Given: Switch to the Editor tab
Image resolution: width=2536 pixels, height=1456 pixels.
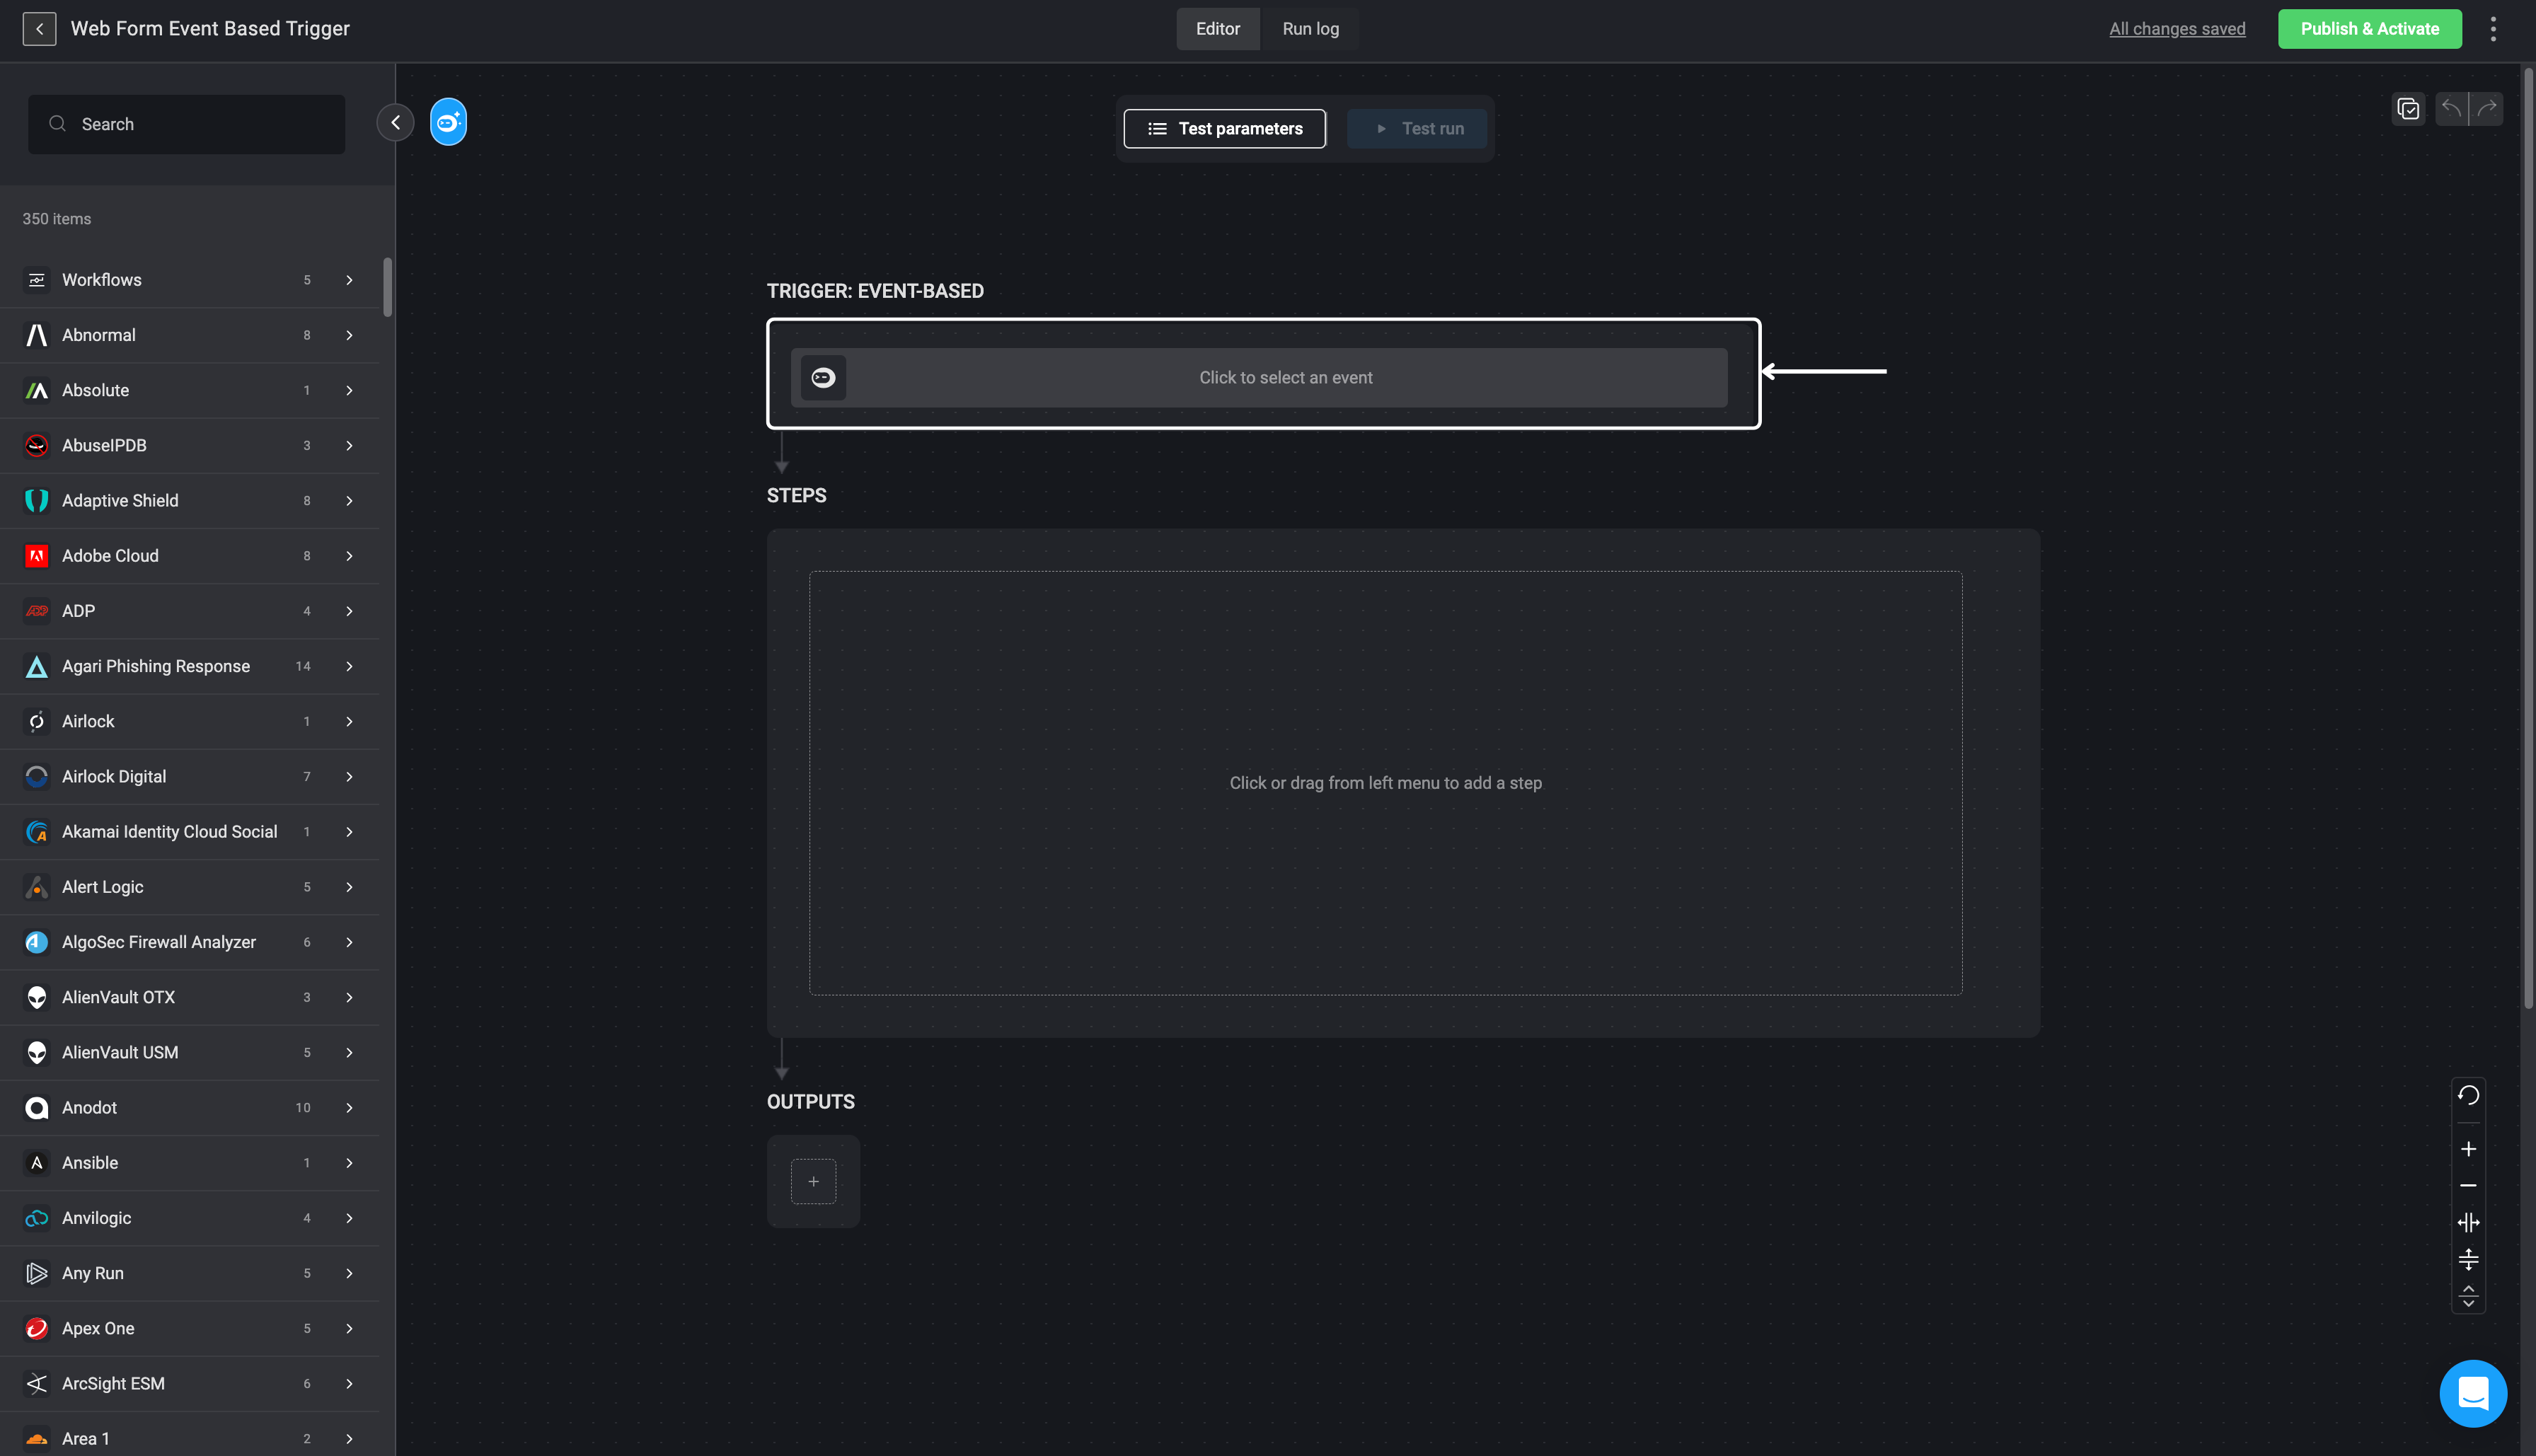Looking at the screenshot, I should [1217, 29].
